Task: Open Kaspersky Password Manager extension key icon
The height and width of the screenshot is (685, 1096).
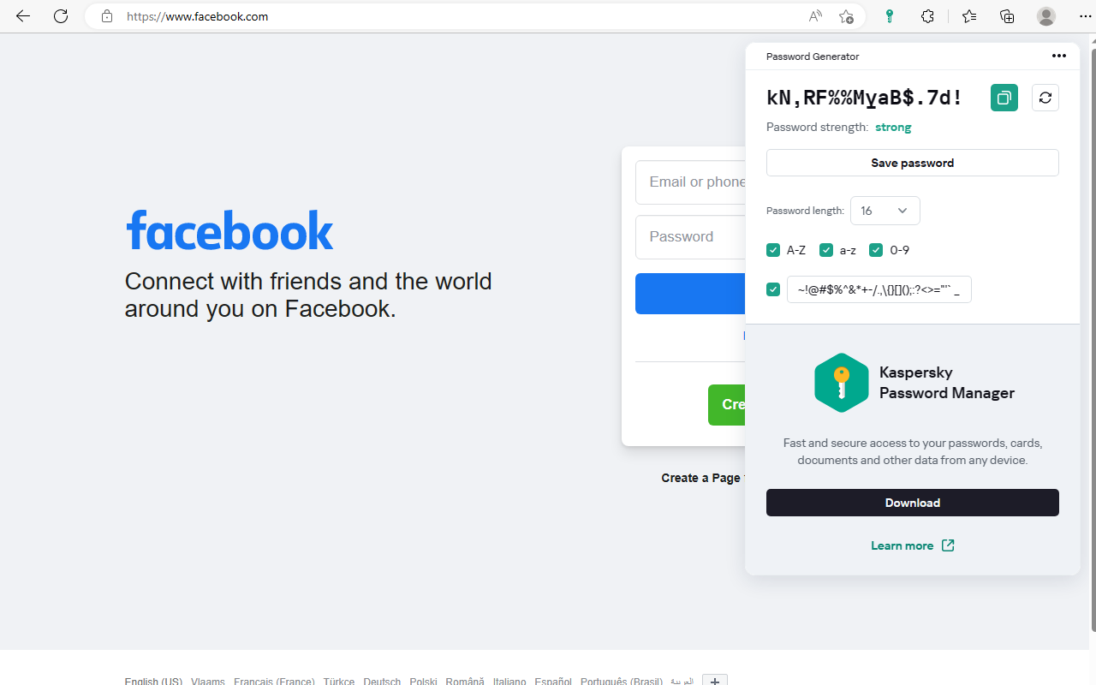Action: coord(890,16)
